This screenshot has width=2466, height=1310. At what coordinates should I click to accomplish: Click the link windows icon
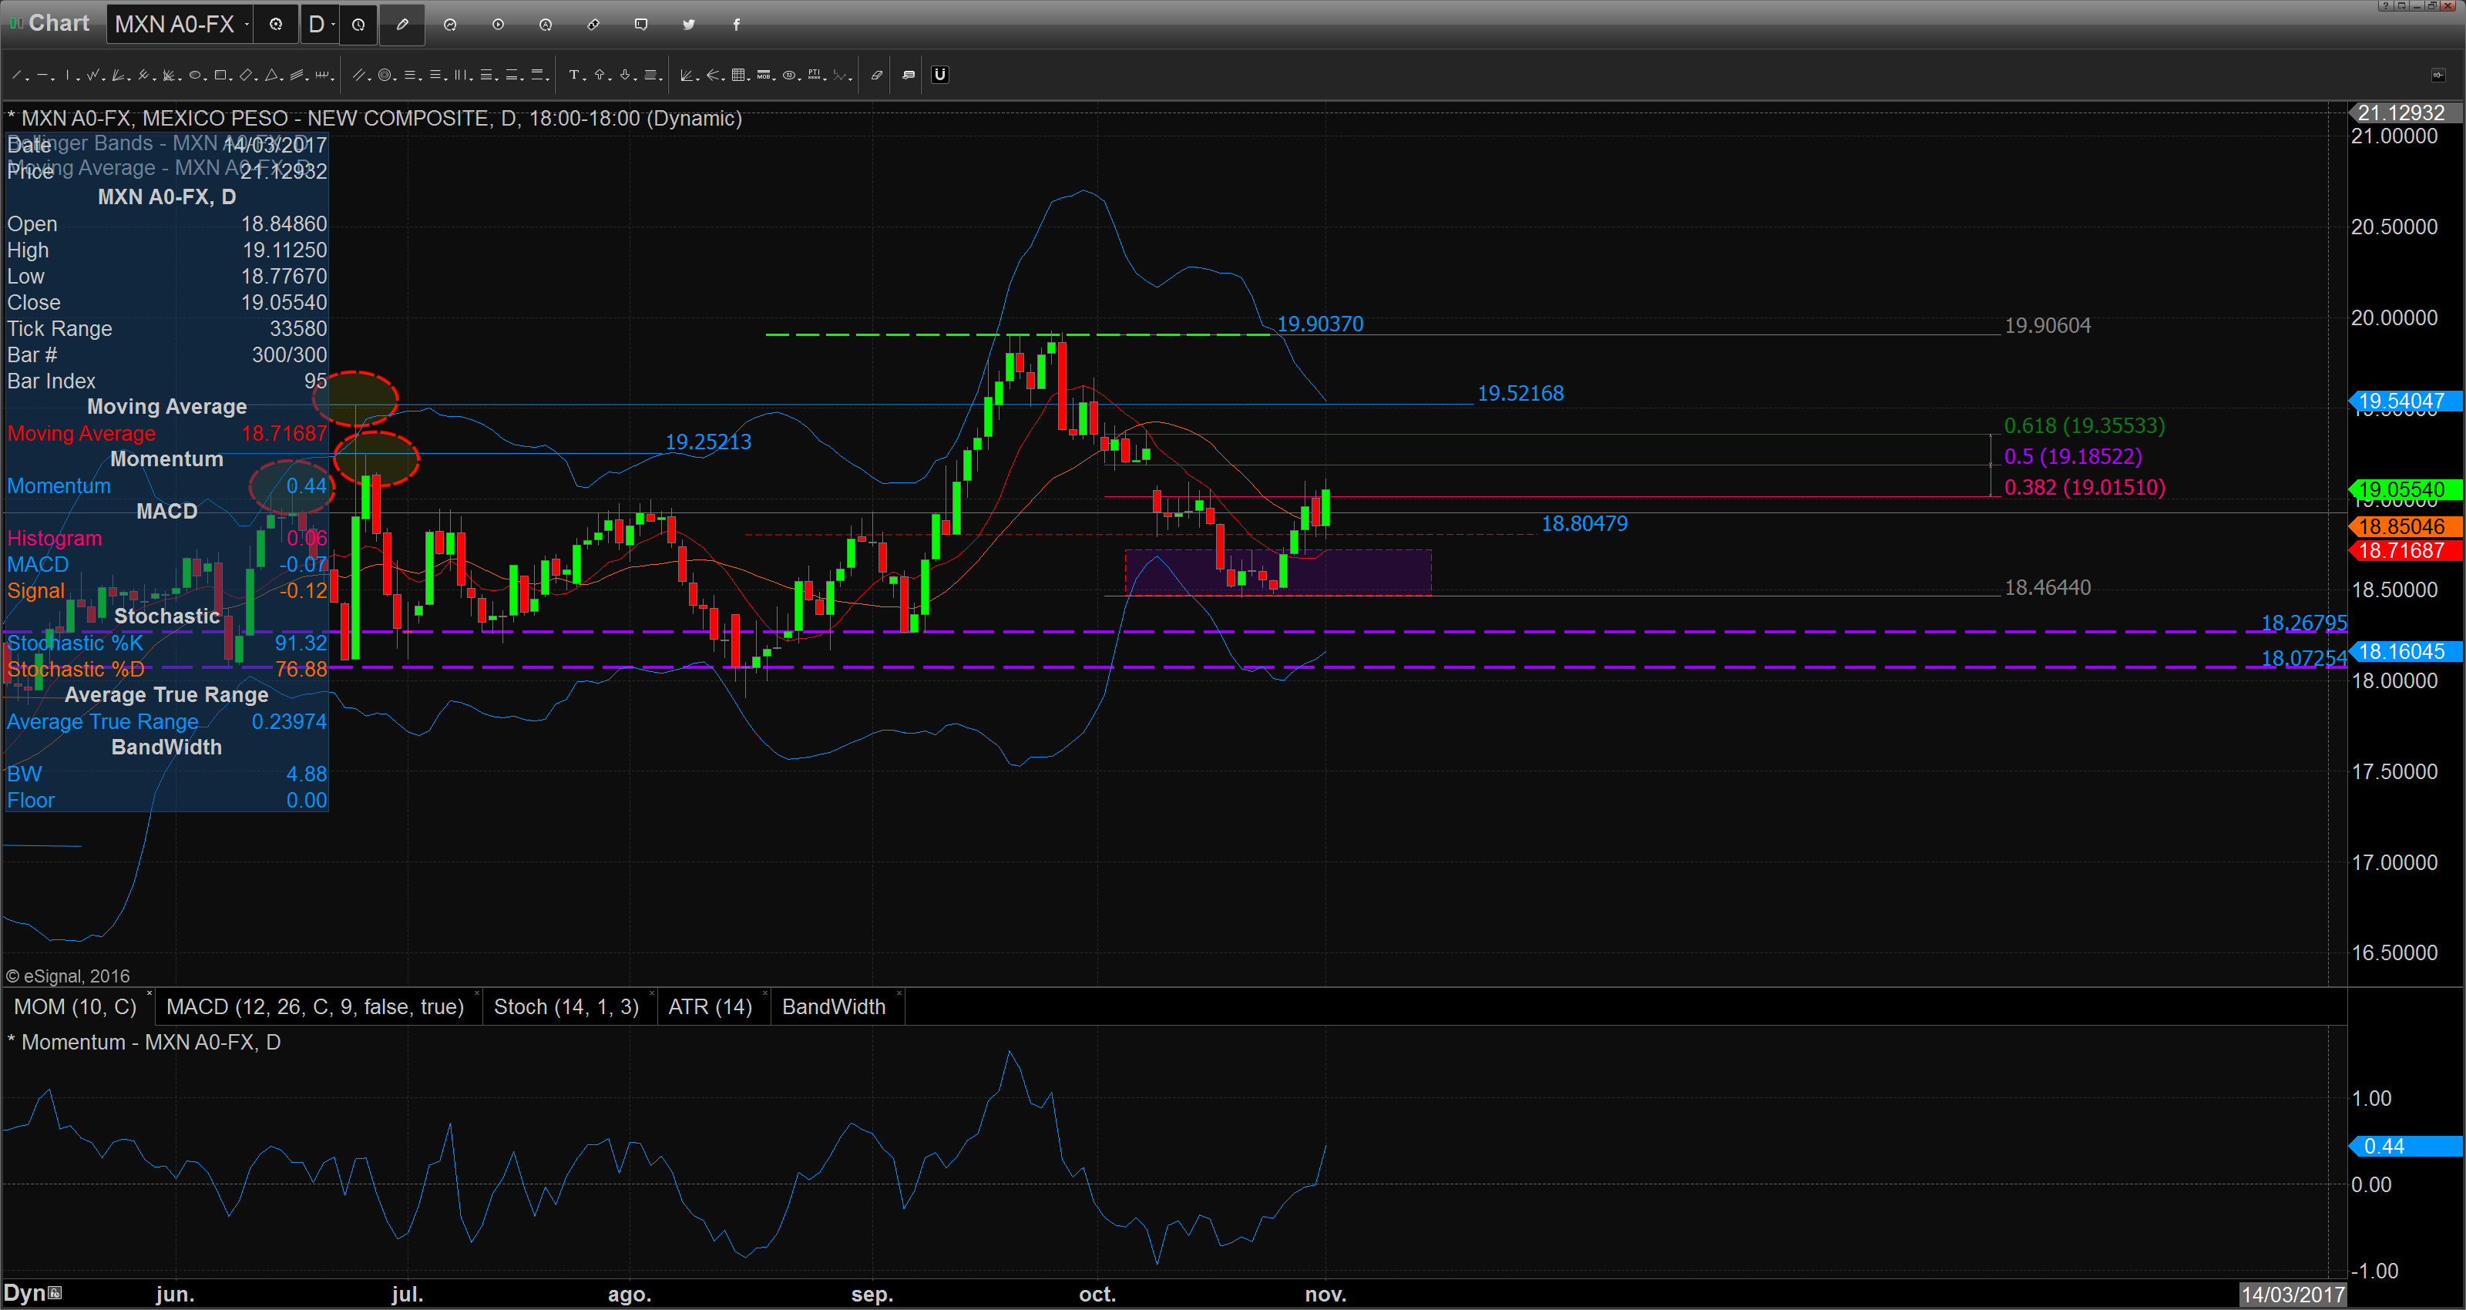point(593,24)
